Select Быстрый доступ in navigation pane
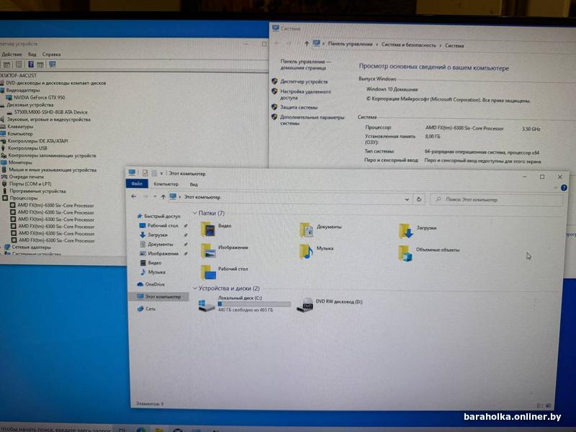This screenshot has width=576, height=432. (x=158, y=216)
